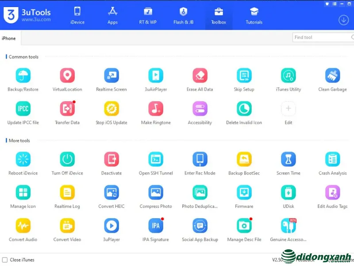Open Compress Photo tool

coord(156,192)
